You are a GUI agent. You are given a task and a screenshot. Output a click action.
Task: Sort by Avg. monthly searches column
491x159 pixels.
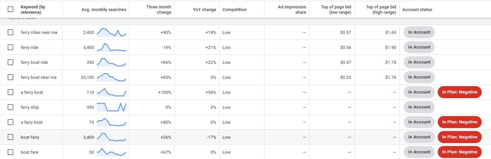click(104, 10)
